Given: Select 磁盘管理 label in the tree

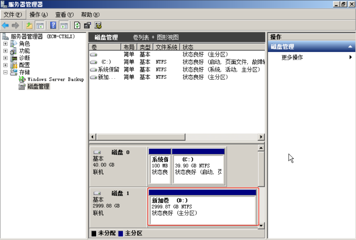Looking at the screenshot, I should point(38,87).
